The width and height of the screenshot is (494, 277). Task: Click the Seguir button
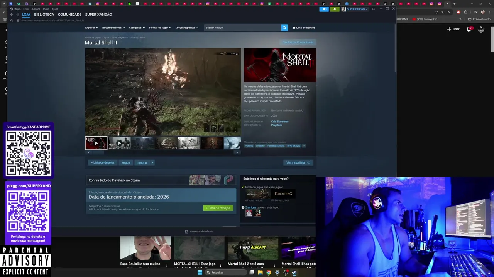(x=126, y=163)
